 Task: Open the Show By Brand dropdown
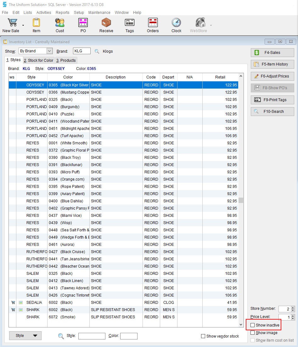(x=49, y=51)
